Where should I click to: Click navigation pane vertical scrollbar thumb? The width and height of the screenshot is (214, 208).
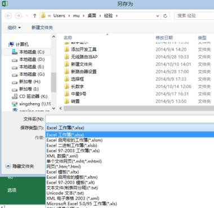tap(53, 82)
